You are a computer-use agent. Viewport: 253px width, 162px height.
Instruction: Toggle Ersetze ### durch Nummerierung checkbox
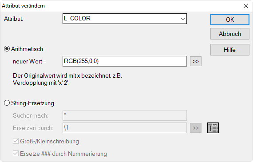pos(16,154)
